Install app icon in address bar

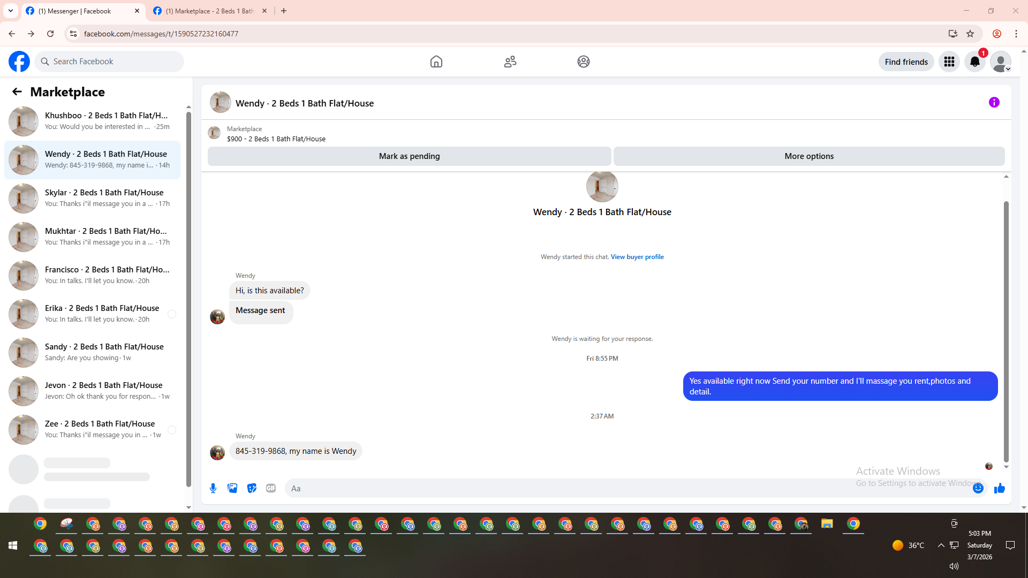tap(953, 34)
